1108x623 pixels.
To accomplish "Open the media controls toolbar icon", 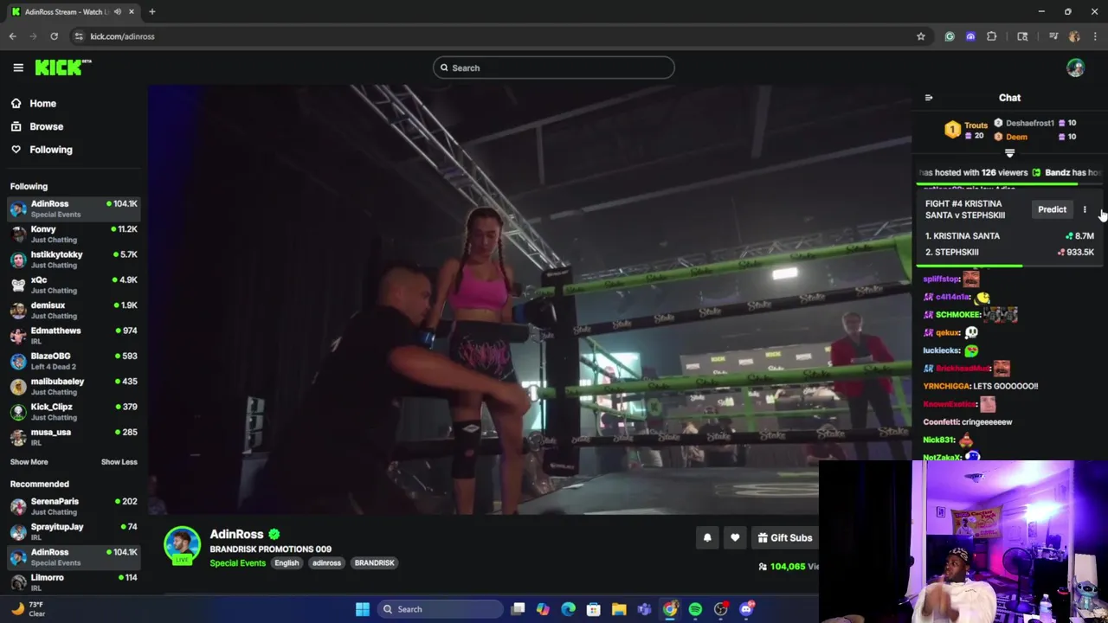I will (1053, 36).
